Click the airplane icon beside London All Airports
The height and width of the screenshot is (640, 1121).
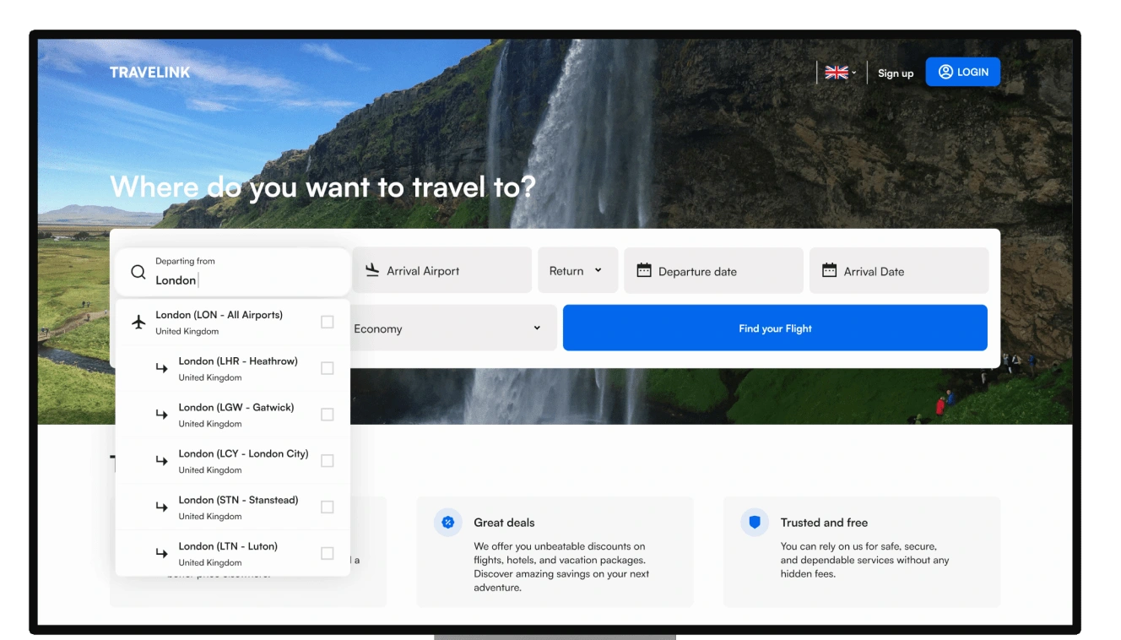(x=139, y=322)
